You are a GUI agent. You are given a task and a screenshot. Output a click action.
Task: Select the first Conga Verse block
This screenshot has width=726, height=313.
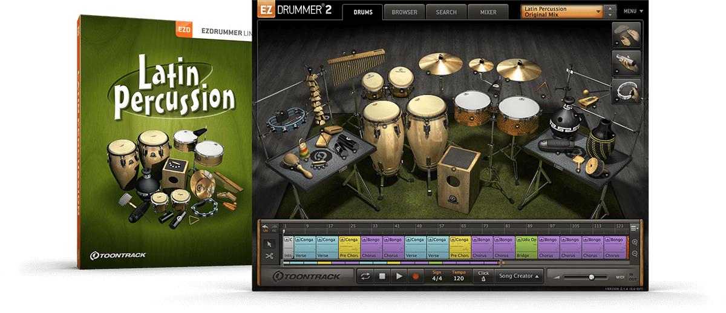pos(305,247)
